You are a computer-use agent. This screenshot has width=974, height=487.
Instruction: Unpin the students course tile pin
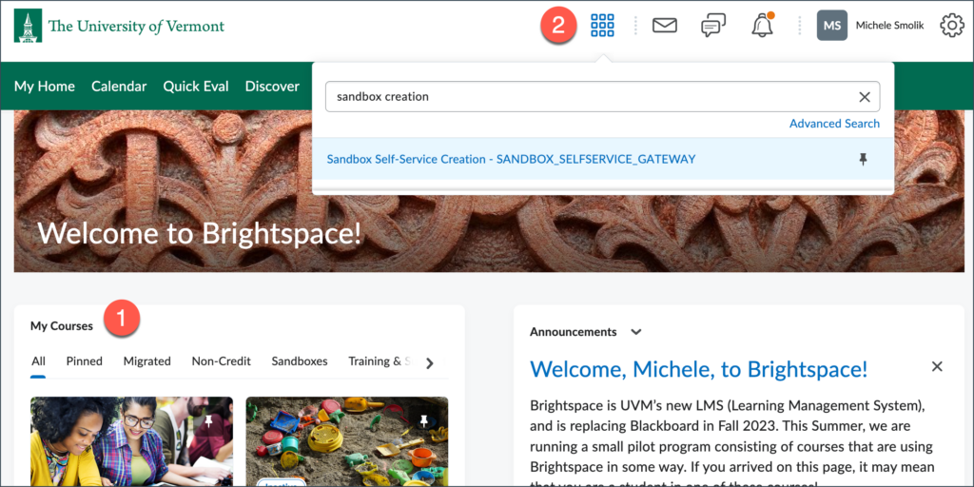point(208,421)
